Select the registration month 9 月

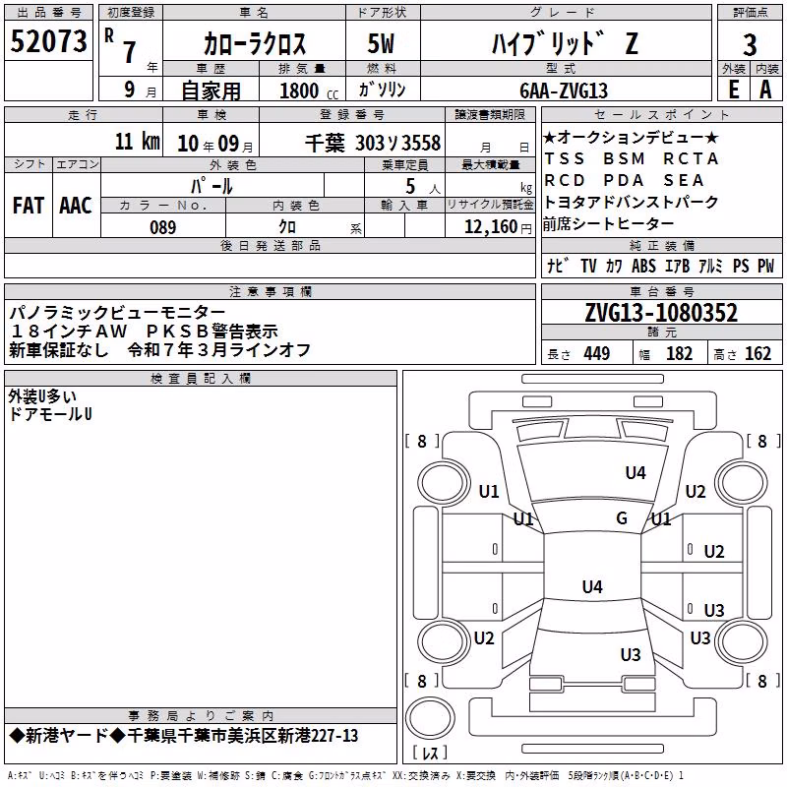pyautogui.click(x=140, y=90)
